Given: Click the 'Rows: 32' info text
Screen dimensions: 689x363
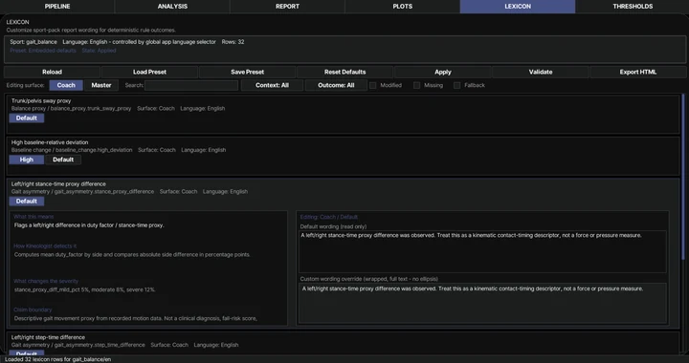Looking at the screenshot, I should click(233, 42).
